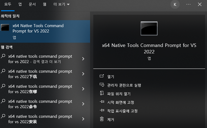Click the trash can icon next to 제거
Screen dimensions: 207x128
[x=102, y=119]
